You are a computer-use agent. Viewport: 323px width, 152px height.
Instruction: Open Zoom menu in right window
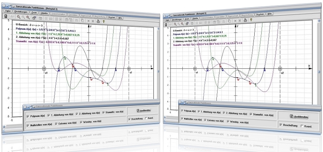click(187, 19)
